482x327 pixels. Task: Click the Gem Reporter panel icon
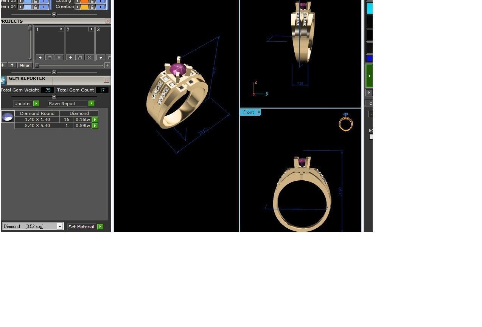tap(3, 80)
